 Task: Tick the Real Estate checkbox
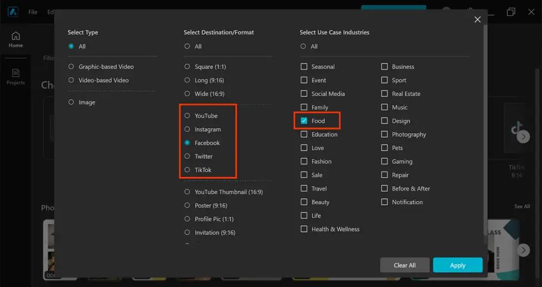pos(385,94)
